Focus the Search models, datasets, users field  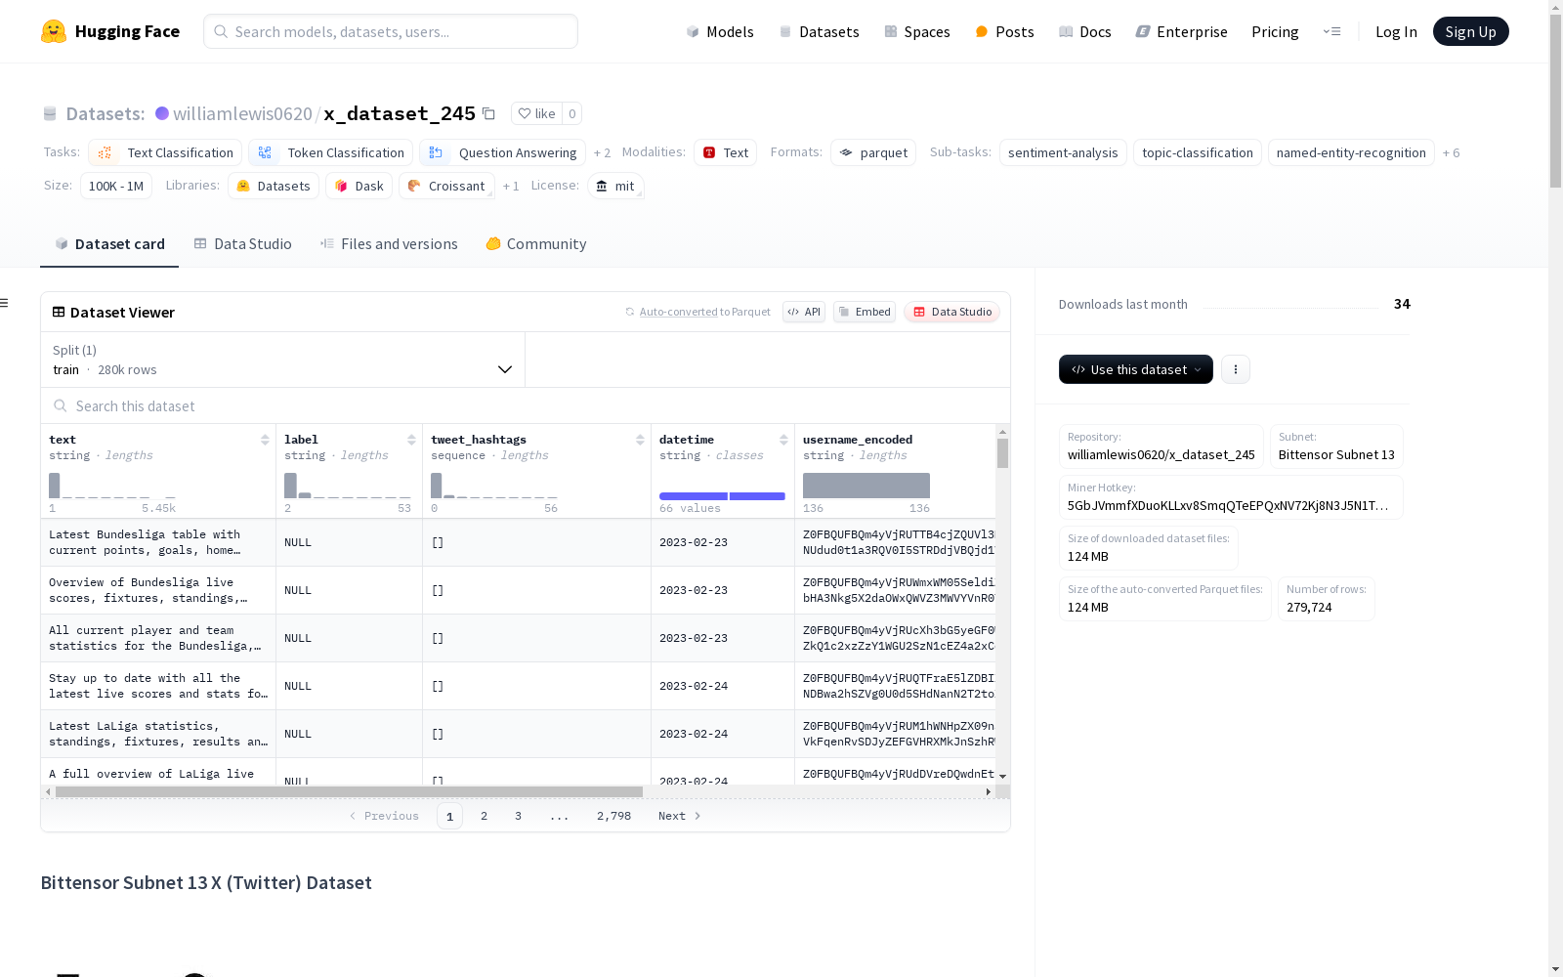click(391, 31)
